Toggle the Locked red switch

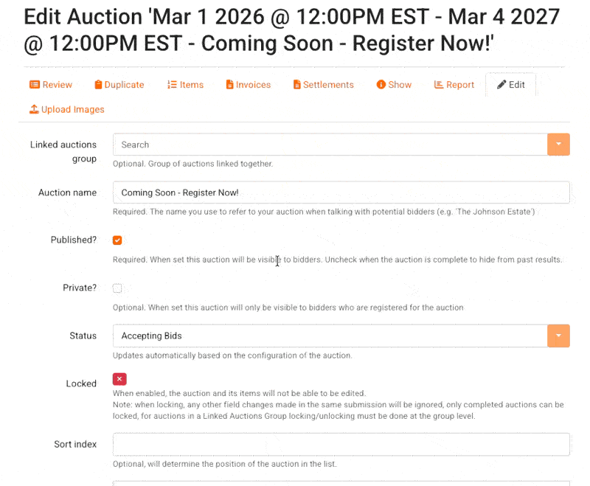[x=119, y=379]
